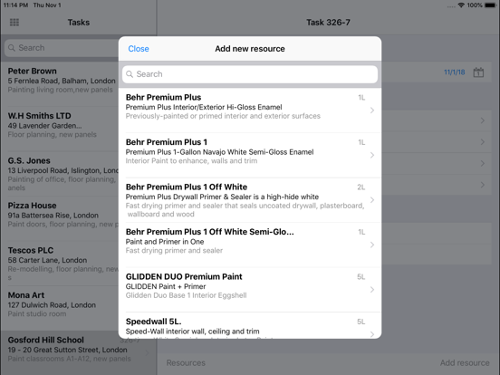Tap 58 Carter Lane, London address
Viewport: 500px width, 375px height.
click(x=47, y=260)
